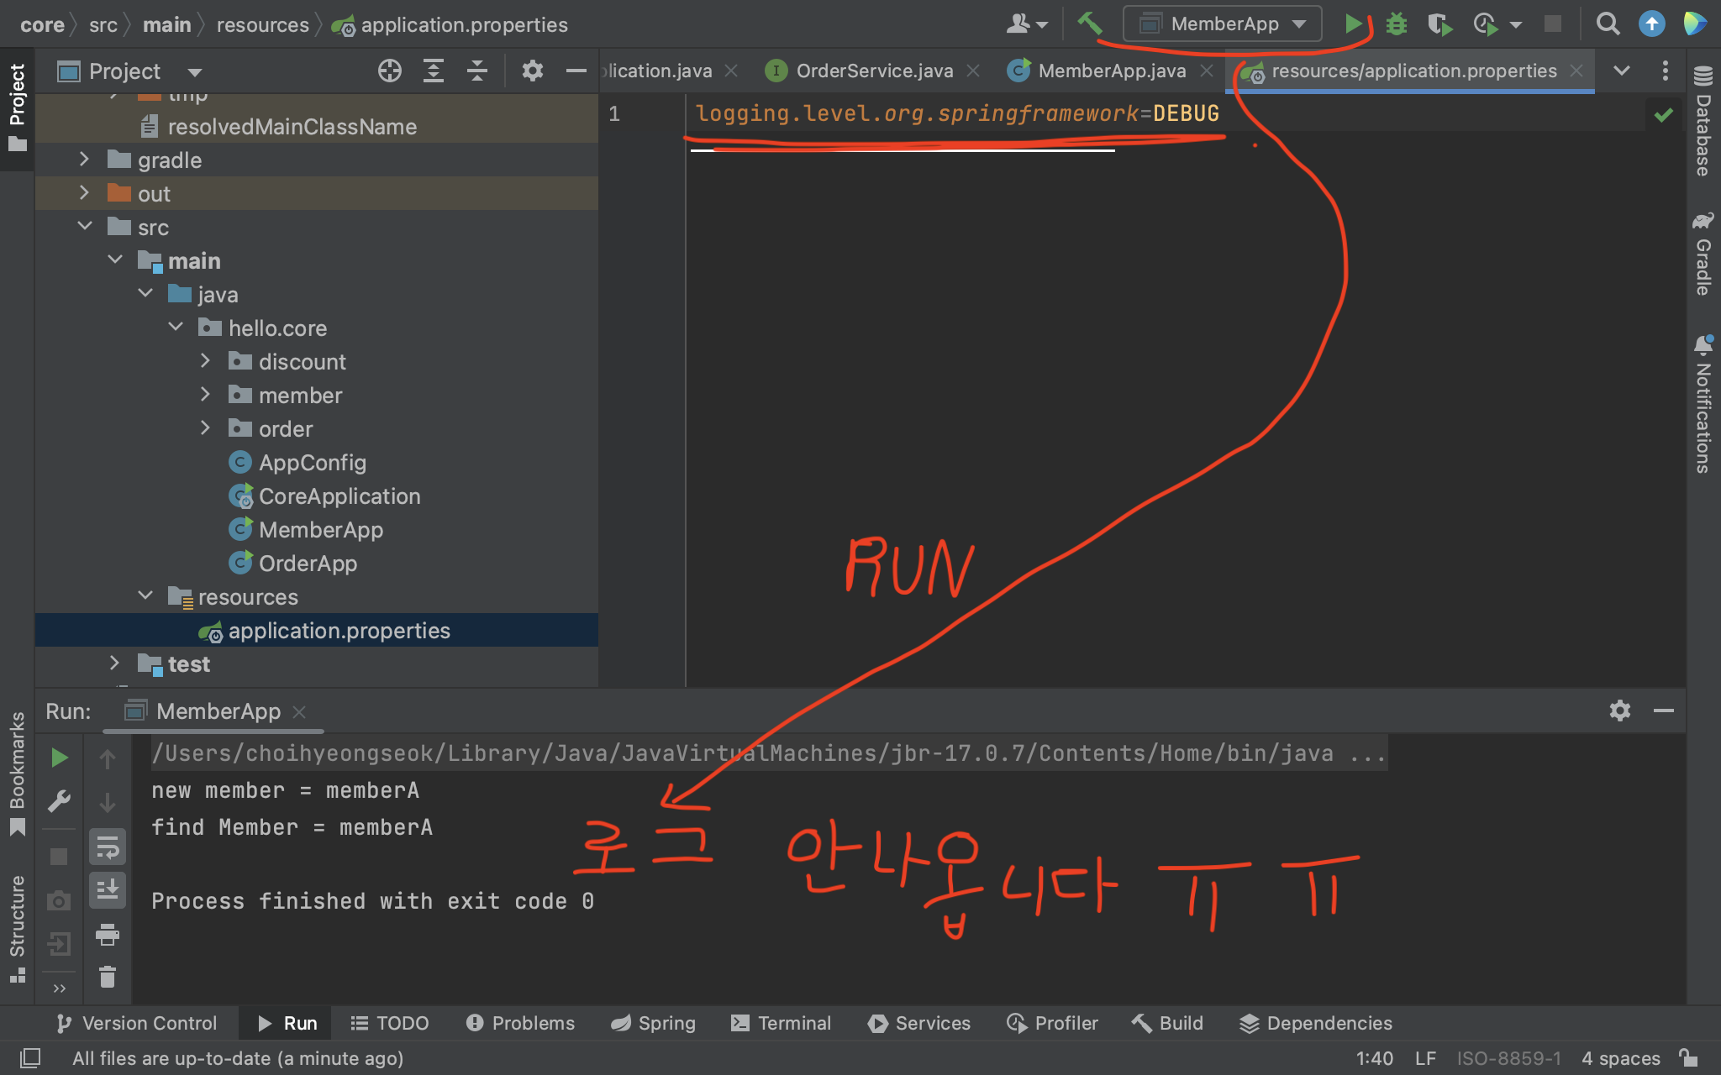Open Run panel settings gear
This screenshot has width=1721, height=1075.
pyautogui.click(x=1620, y=711)
